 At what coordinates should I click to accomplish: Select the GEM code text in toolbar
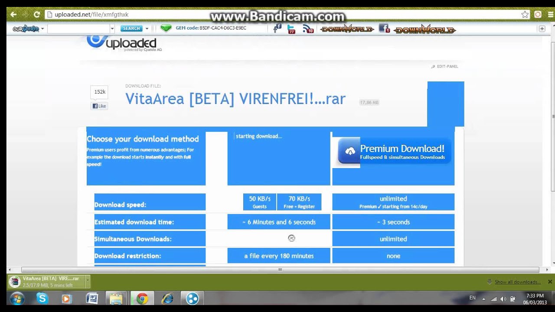click(211, 28)
